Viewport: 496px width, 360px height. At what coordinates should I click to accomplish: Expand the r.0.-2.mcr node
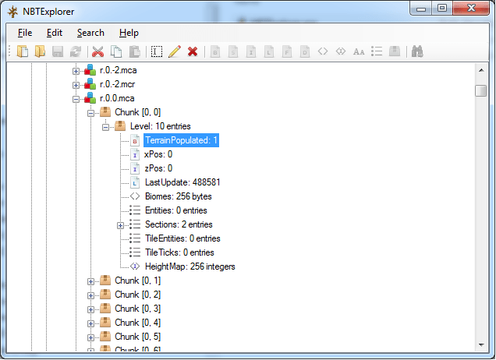[x=76, y=85]
